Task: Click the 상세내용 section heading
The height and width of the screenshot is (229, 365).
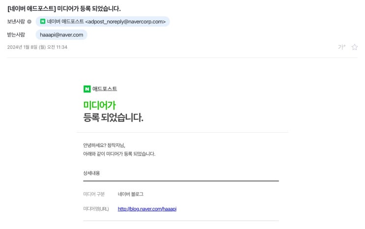Action: 92,173
